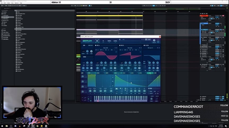This screenshot has width=229, height=128.
Task: Click the LFO magnifier zoom icon
Action: pyautogui.click(x=113, y=81)
